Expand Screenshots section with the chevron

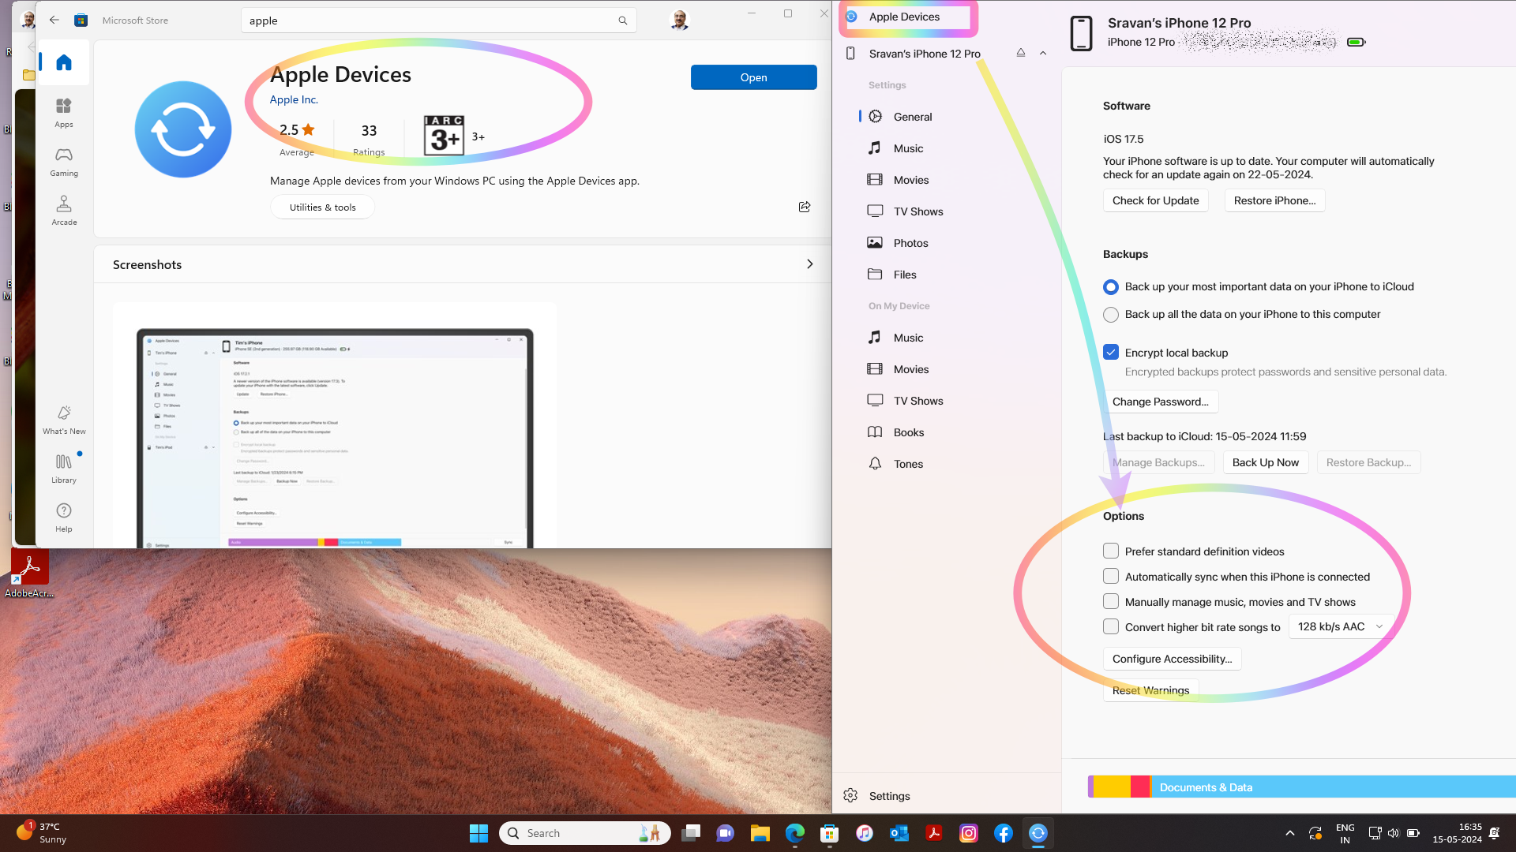[x=809, y=264]
